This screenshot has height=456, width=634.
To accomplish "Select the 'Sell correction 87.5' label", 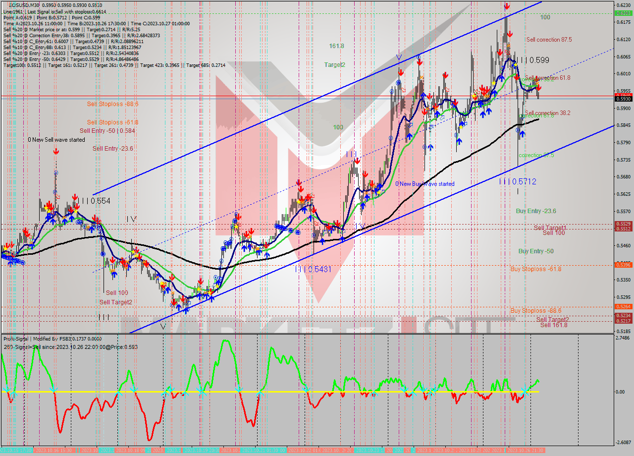I will 549,40.
